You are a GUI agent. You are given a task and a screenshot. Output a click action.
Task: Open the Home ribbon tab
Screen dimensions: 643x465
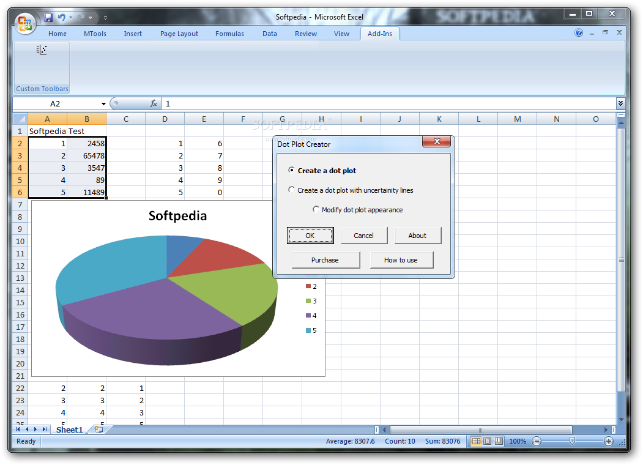58,34
